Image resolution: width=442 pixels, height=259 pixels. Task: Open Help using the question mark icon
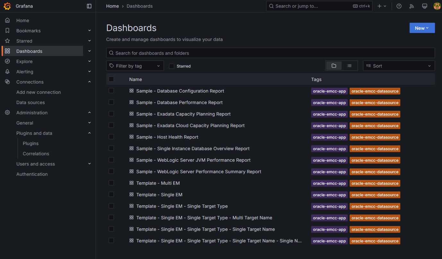tap(399, 6)
